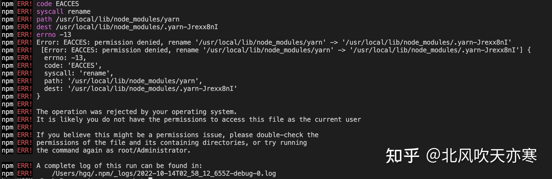Viewport: 552px width, 179px height.
Task: Click the indented "errno: -13," property
Action: point(65,58)
